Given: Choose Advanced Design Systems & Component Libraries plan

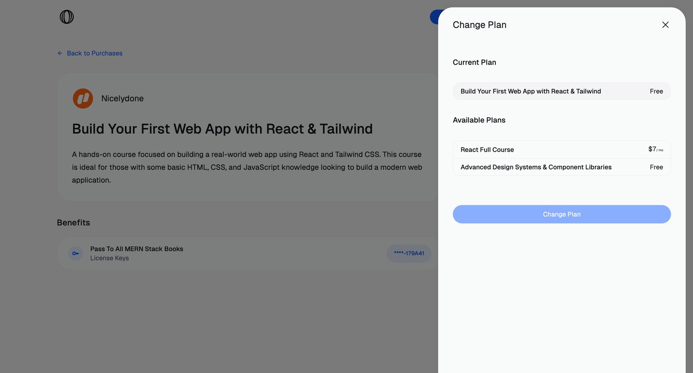Looking at the screenshot, I should 562,167.
